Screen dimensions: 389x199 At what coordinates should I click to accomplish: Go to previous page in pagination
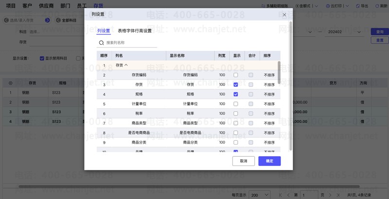pyautogui.click(x=288, y=195)
